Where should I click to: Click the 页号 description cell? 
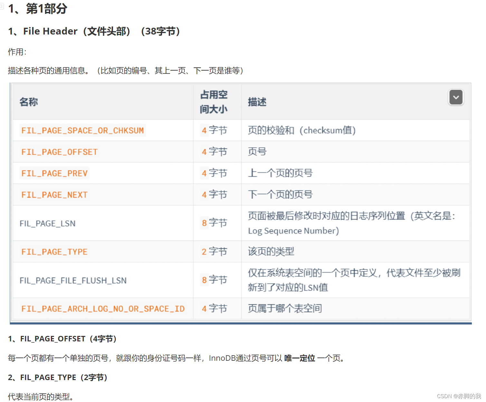pos(356,152)
